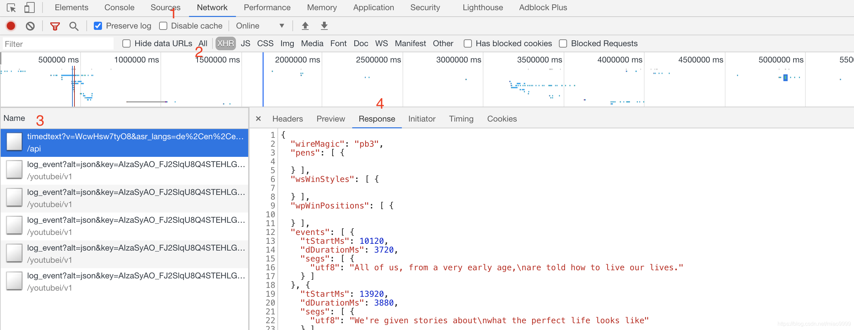Open the Headers detail tab

tap(288, 119)
